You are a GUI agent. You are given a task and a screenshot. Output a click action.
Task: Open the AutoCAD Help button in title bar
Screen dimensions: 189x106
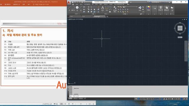tap(169, 2)
